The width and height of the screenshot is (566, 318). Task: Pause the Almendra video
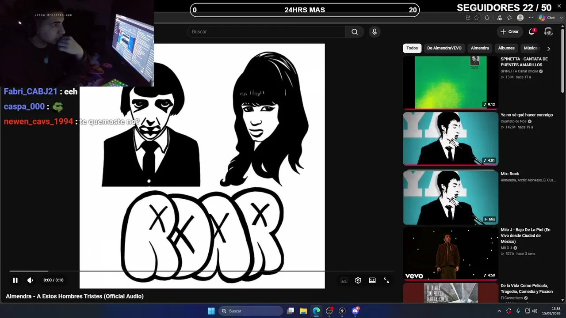15,280
